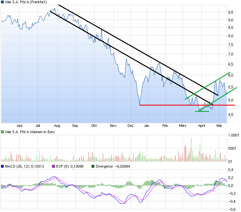Viewport: 241px width, 212px height.
Task: Click the magenta EXP (9) legend swatch
Action: tap(52, 166)
